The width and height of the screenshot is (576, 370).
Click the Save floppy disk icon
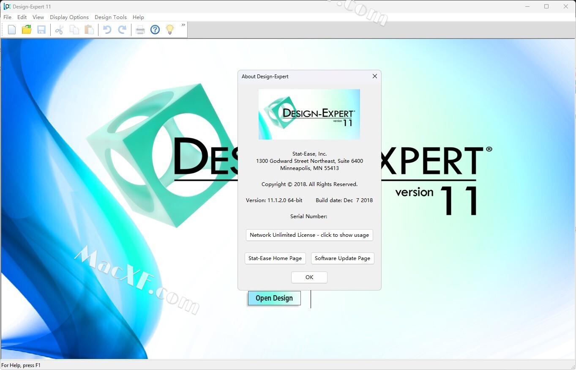41,30
